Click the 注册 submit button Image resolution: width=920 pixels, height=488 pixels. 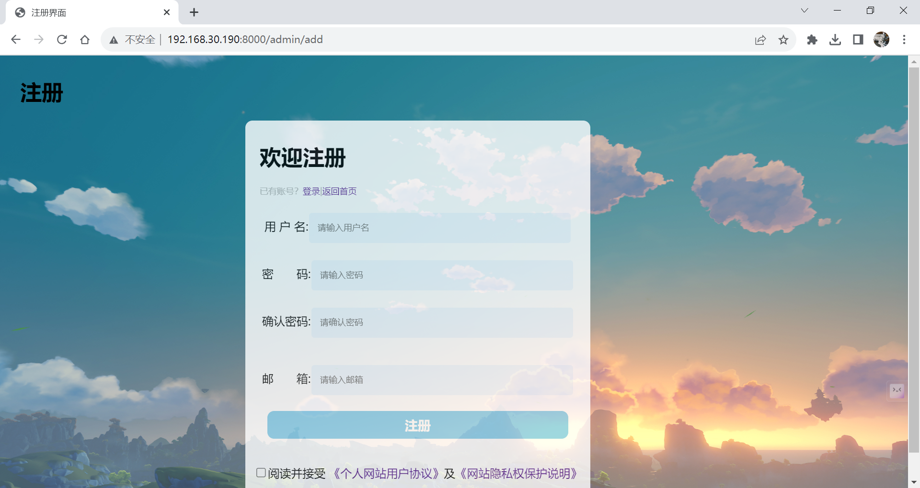point(418,425)
